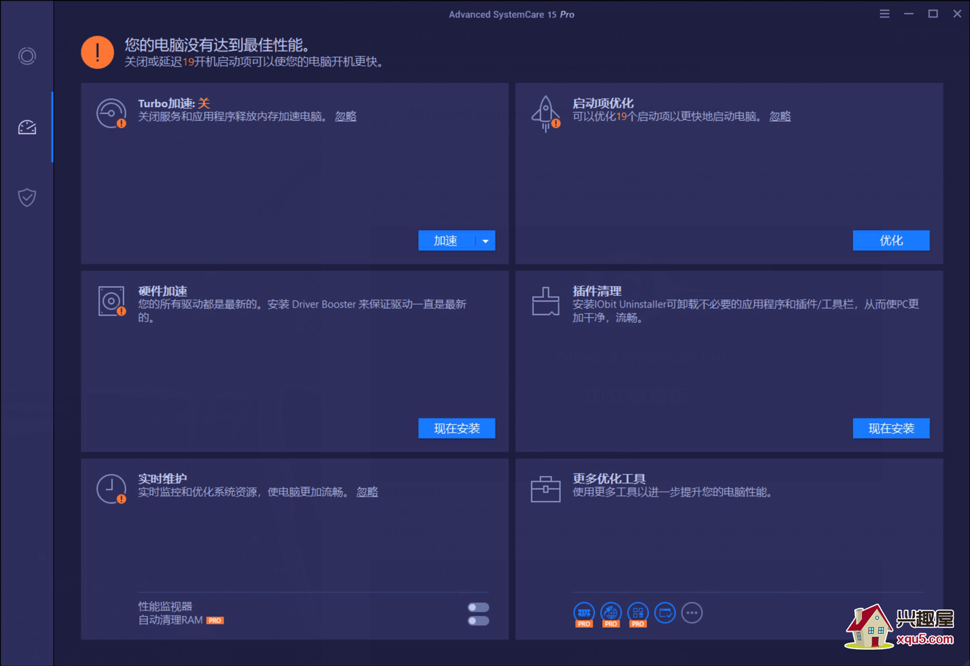Click 现在安装 under 硬件加速
Viewport: 970px width, 666px height.
tap(457, 428)
